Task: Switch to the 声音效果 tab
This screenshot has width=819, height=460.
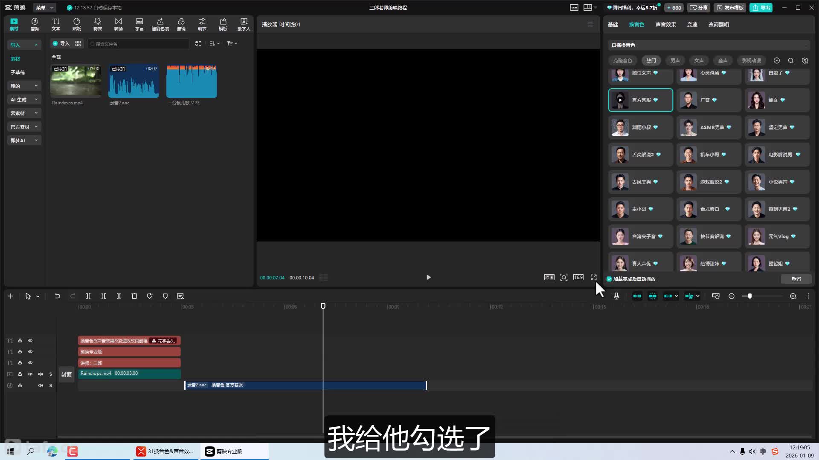Action: [x=665, y=25]
